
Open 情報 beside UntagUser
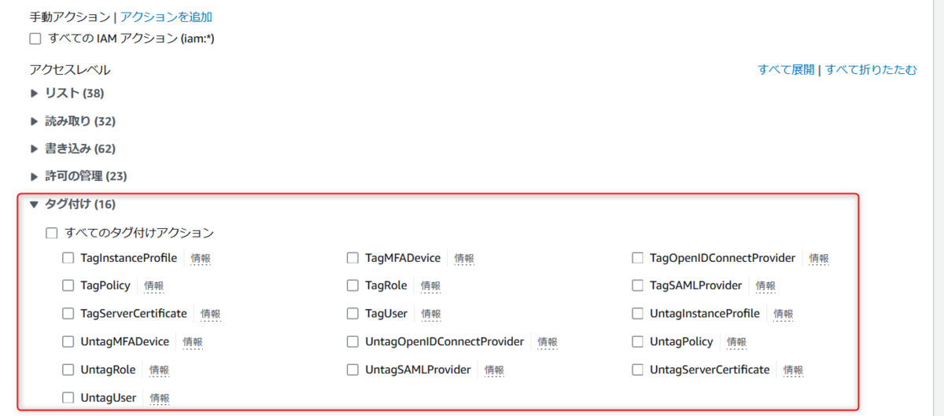click(160, 399)
